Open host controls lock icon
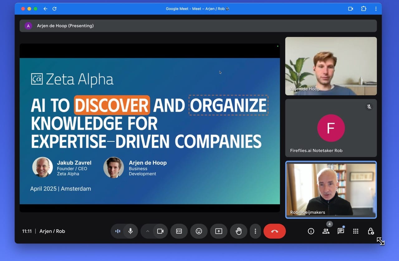Image resolution: width=399 pixels, height=261 pixels. pos(371,231)
